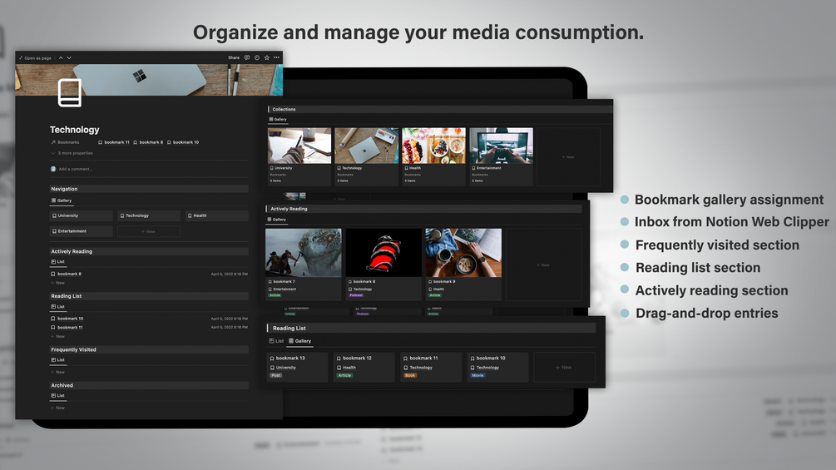The height and width of the screenshot is (470, 836).
Task: Click the Share button
Action: (234, 57)
